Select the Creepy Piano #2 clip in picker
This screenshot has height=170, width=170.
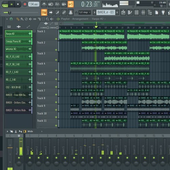(x=19, y=41)
